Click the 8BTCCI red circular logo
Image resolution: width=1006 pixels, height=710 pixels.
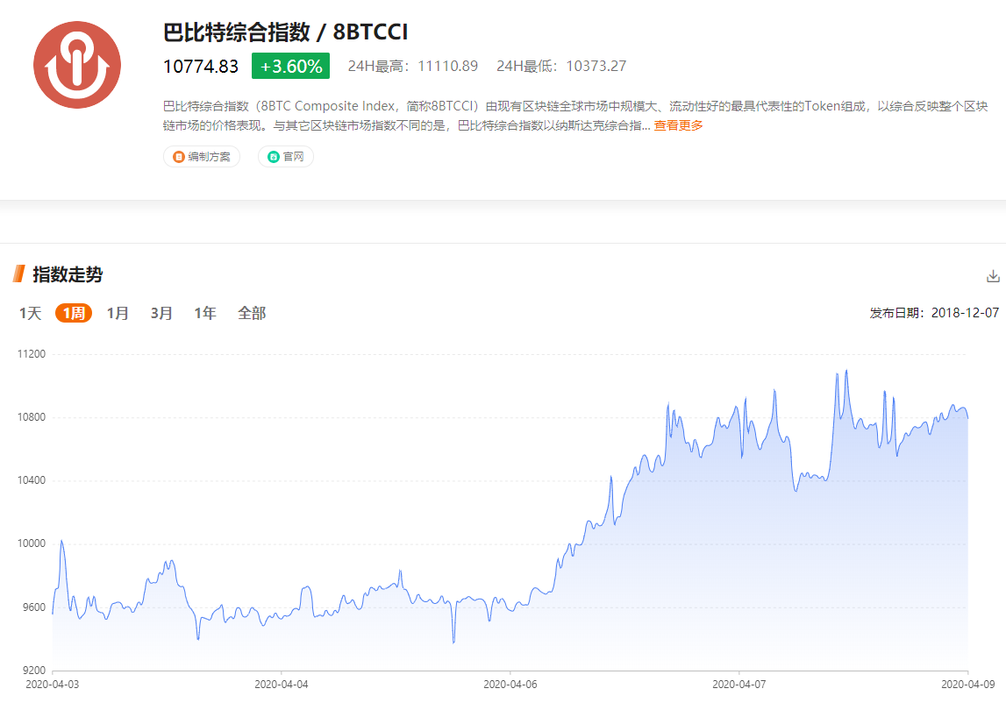pyautogui.click(x=77, y=65)
